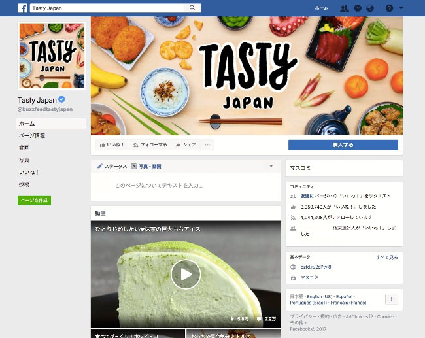Play the matcha mochi ice video
Viewport: 425px width, 338px height.
click(186, 275)
